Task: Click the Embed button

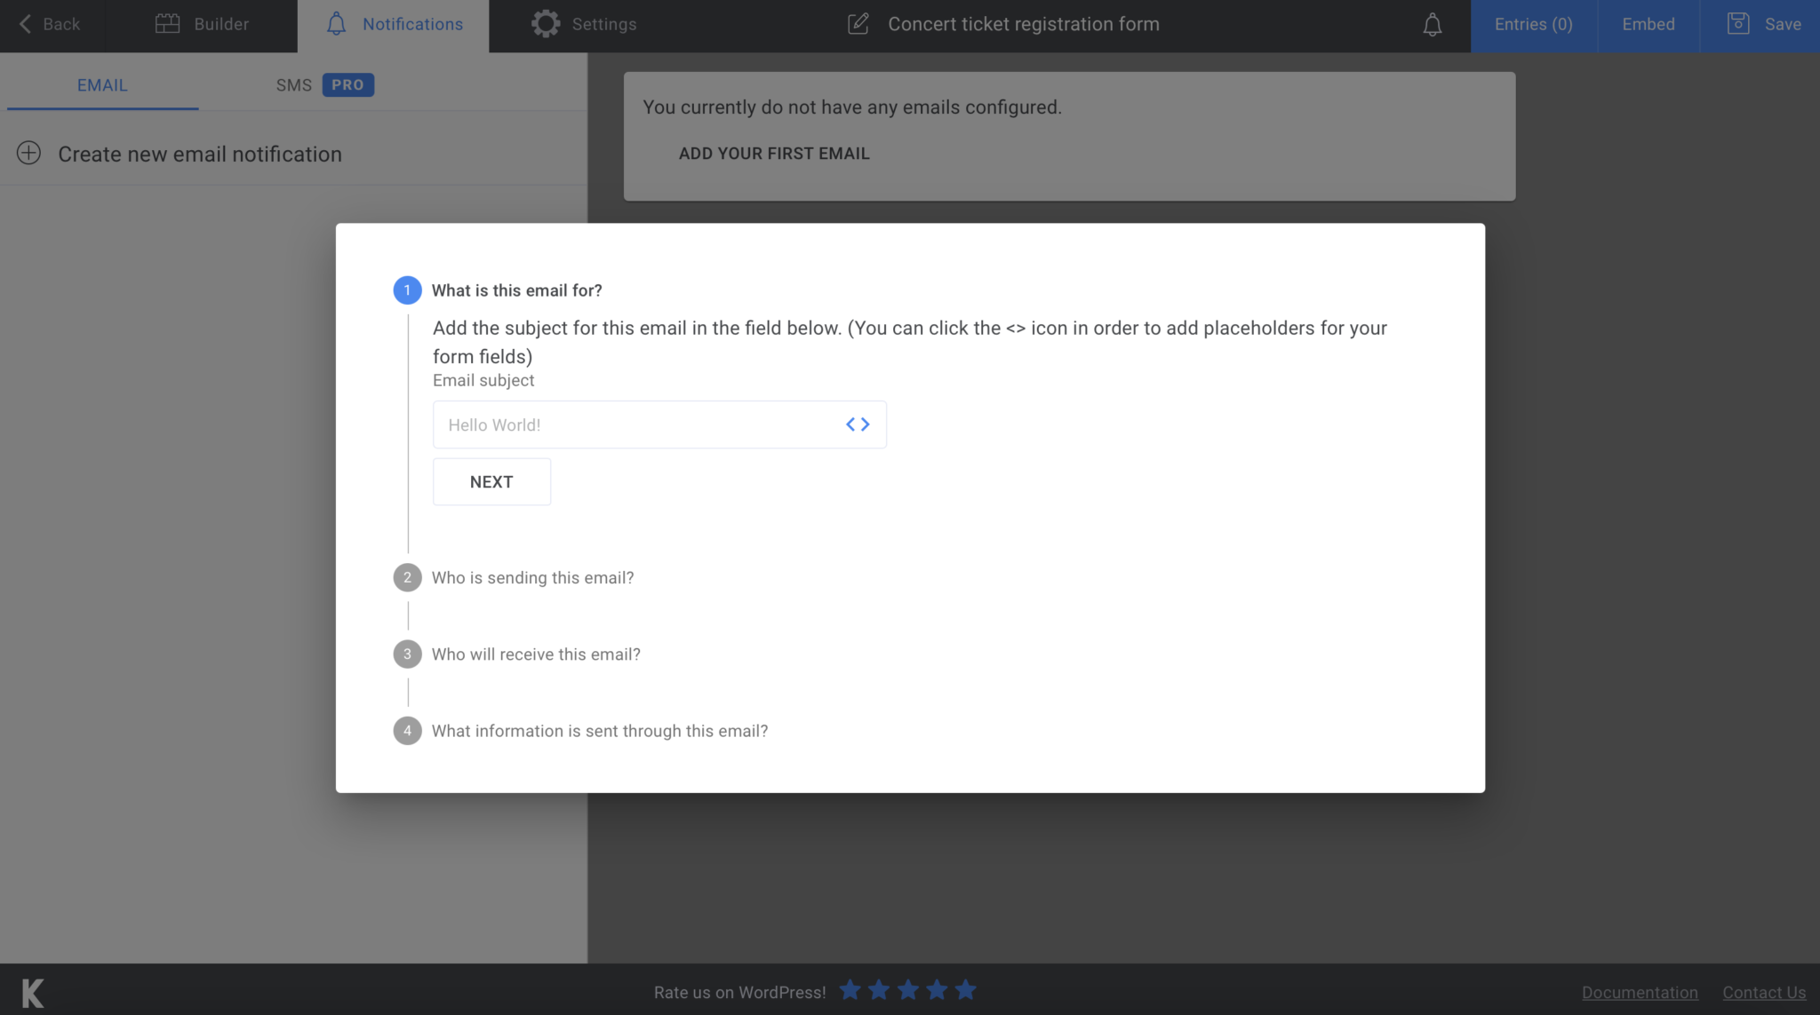Action: click(1648, 24)
